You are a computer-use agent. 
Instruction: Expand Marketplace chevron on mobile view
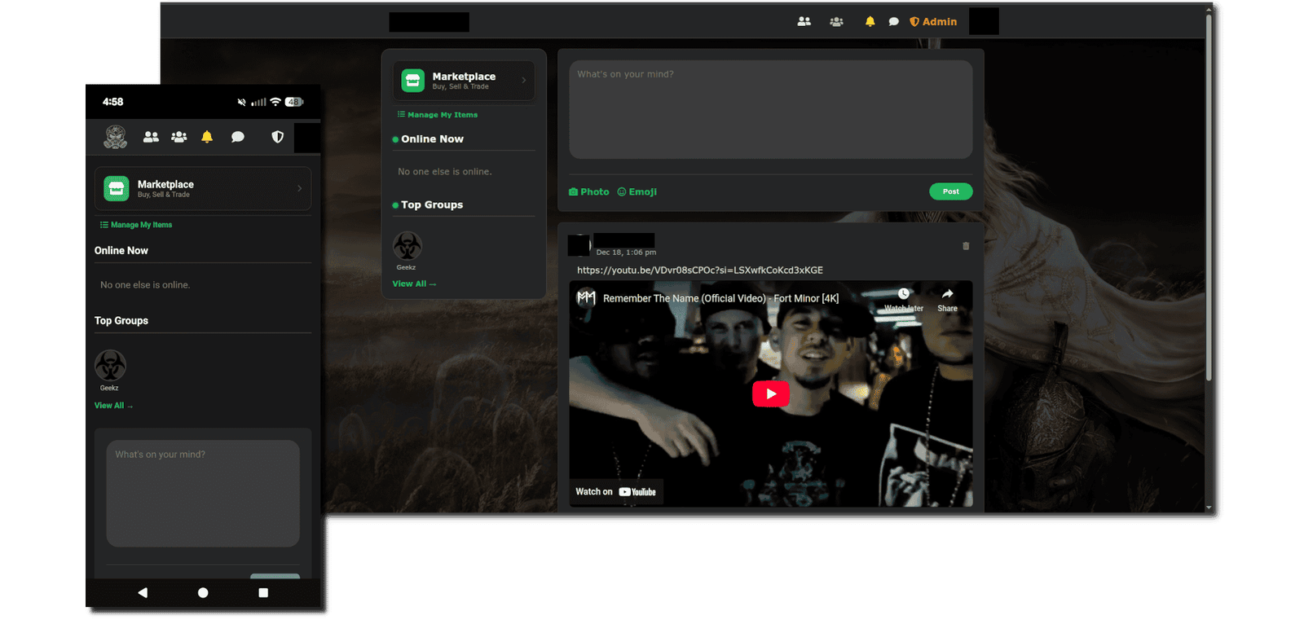point(299,188)
